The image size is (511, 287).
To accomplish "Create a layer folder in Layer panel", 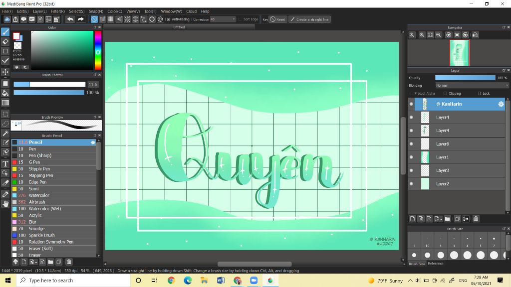I will [x=448, y=219].
